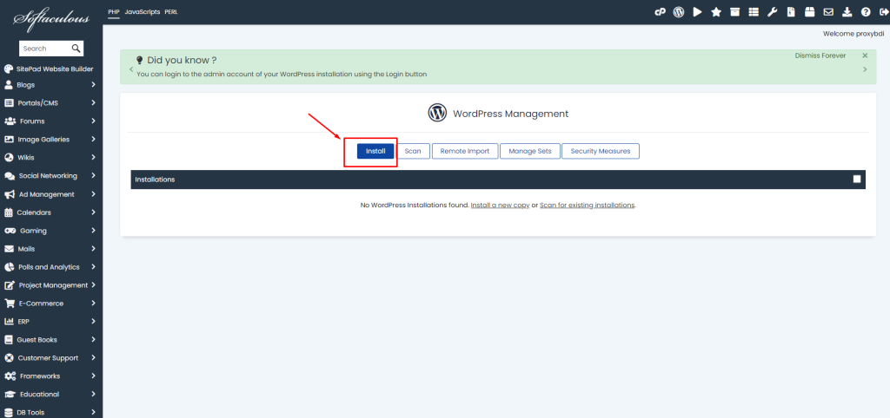Focus the sidebar Search field
This screenshot has width=890, height=418.
(x=45, y=49)
